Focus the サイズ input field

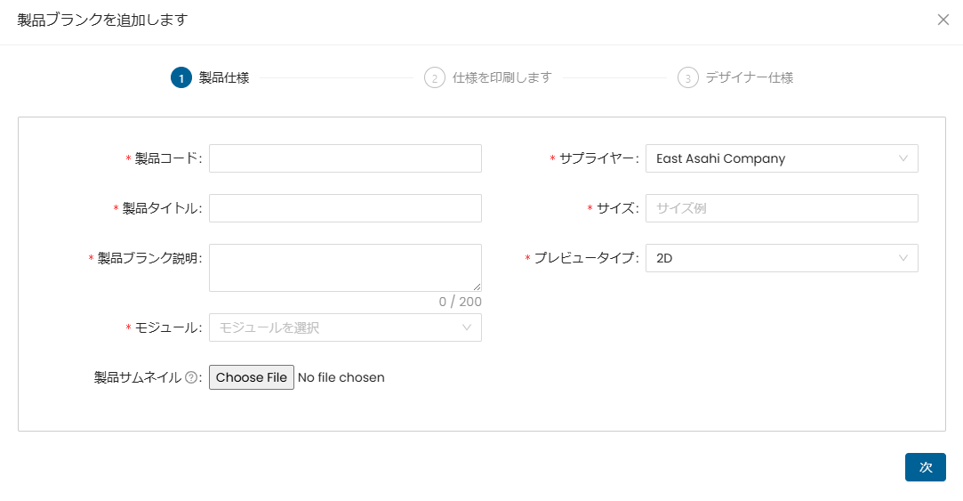(x=782, y=208)
